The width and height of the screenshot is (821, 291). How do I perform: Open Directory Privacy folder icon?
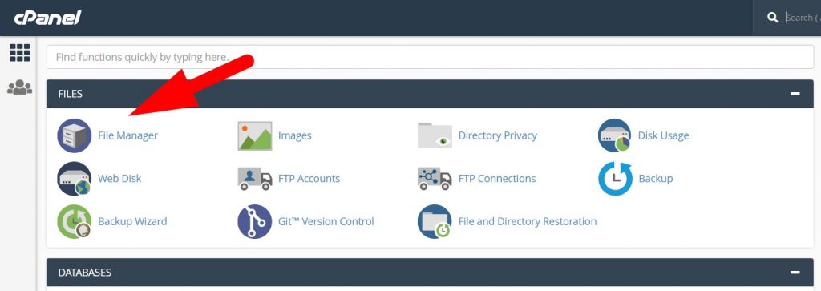coord(435,135)
